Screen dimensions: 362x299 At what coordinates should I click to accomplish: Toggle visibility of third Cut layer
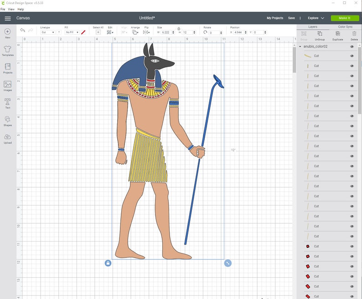(352, 76)
